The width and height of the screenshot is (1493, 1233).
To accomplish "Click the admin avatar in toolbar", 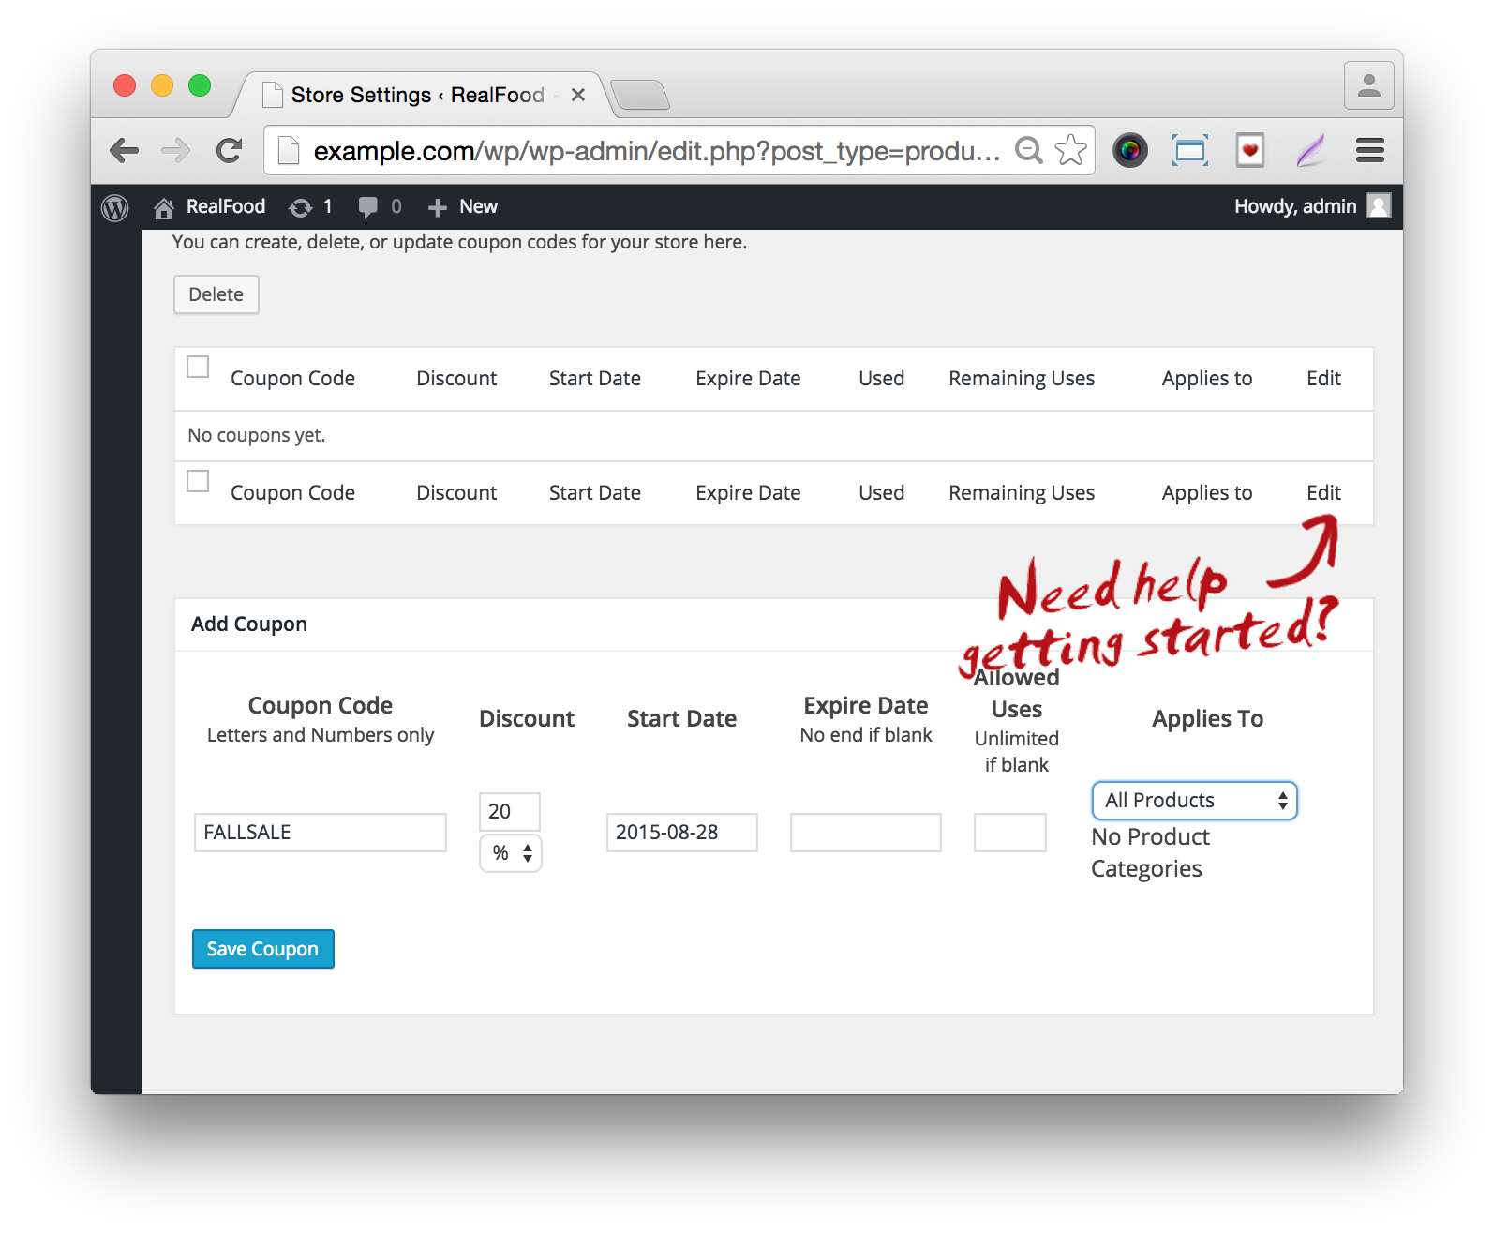I will pos(1379,205).
